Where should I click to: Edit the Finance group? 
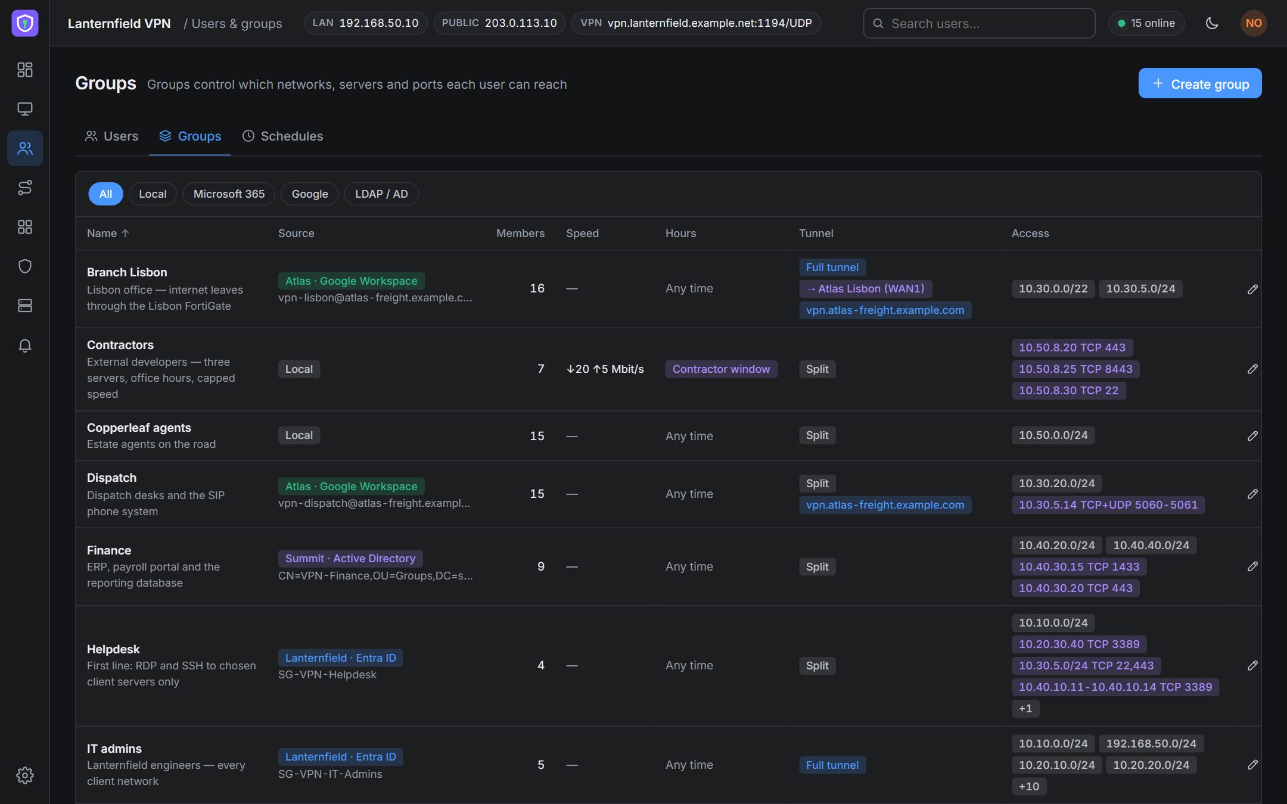pos(1252,566)
